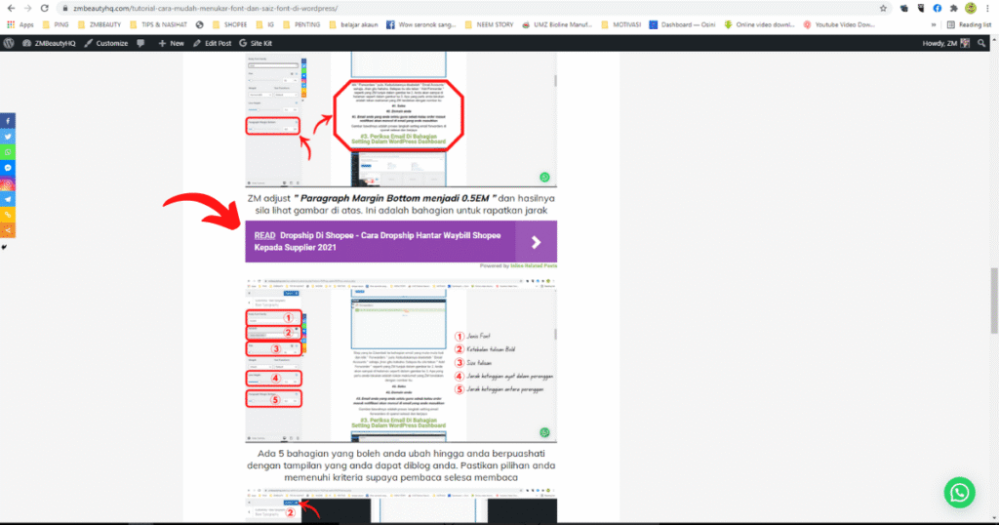This screenshot has width=999, height=525.
Task: Click the Inline Related Posts credit link
Action: click(534, 266)
